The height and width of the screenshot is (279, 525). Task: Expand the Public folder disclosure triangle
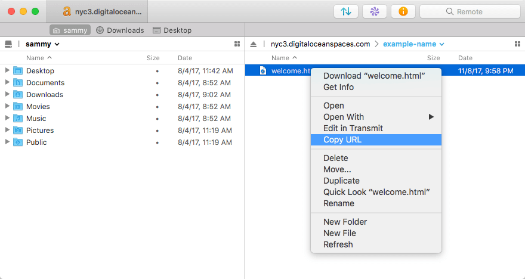click(7, 142)
